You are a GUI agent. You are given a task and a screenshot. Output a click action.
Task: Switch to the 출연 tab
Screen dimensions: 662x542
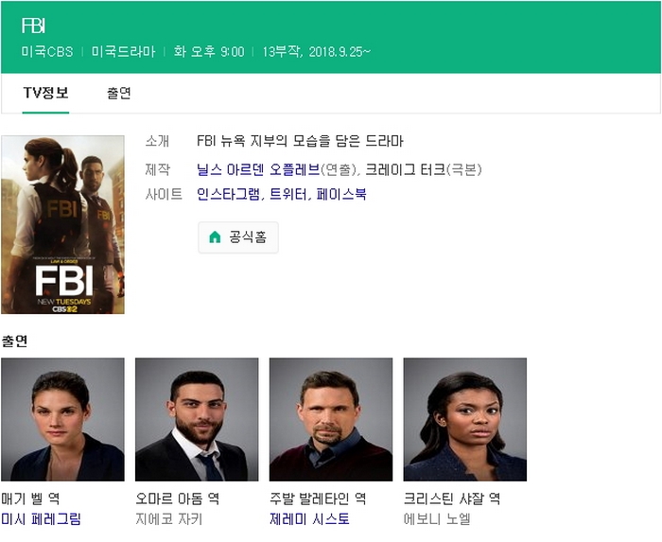pyautogui.click(x=119, y=93)
